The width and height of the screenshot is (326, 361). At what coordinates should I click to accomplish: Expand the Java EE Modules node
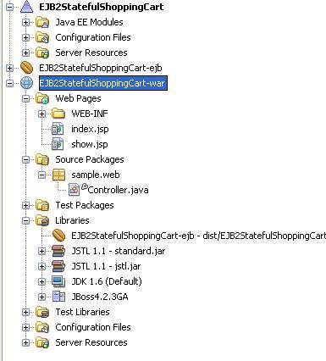pos(25,22)
